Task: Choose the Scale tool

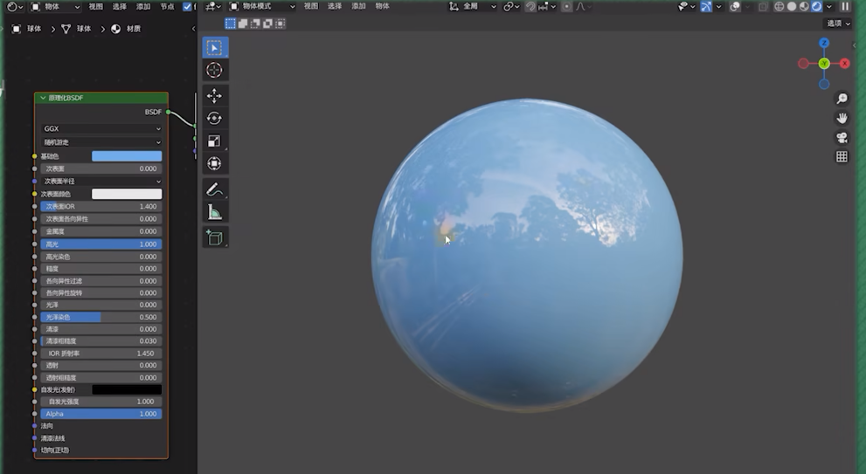Action: coord(214,141)
